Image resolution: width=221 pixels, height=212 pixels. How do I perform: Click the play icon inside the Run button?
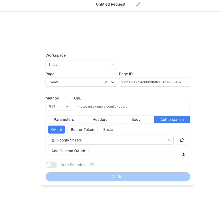(x=113, y=177)
